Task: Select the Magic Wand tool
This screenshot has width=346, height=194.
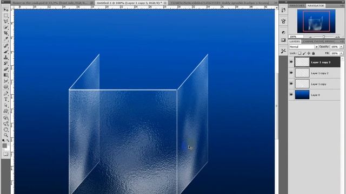Action: click(x=6, y=27)
